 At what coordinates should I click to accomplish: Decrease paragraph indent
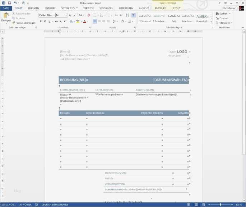pyautogui.click(x=117, y=15)
